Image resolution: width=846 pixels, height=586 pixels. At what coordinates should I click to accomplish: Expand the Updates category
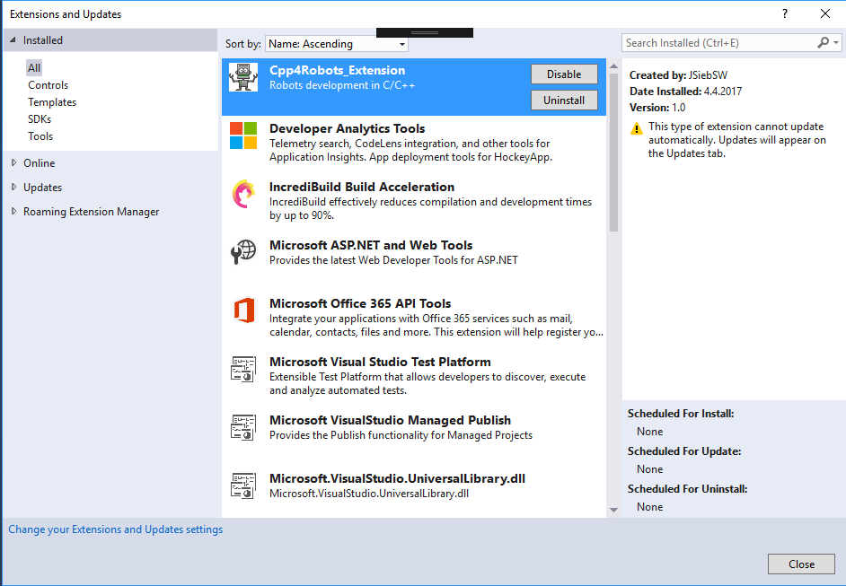(13, 187)
